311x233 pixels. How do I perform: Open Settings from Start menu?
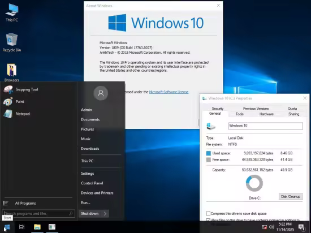tap(88, 174)
